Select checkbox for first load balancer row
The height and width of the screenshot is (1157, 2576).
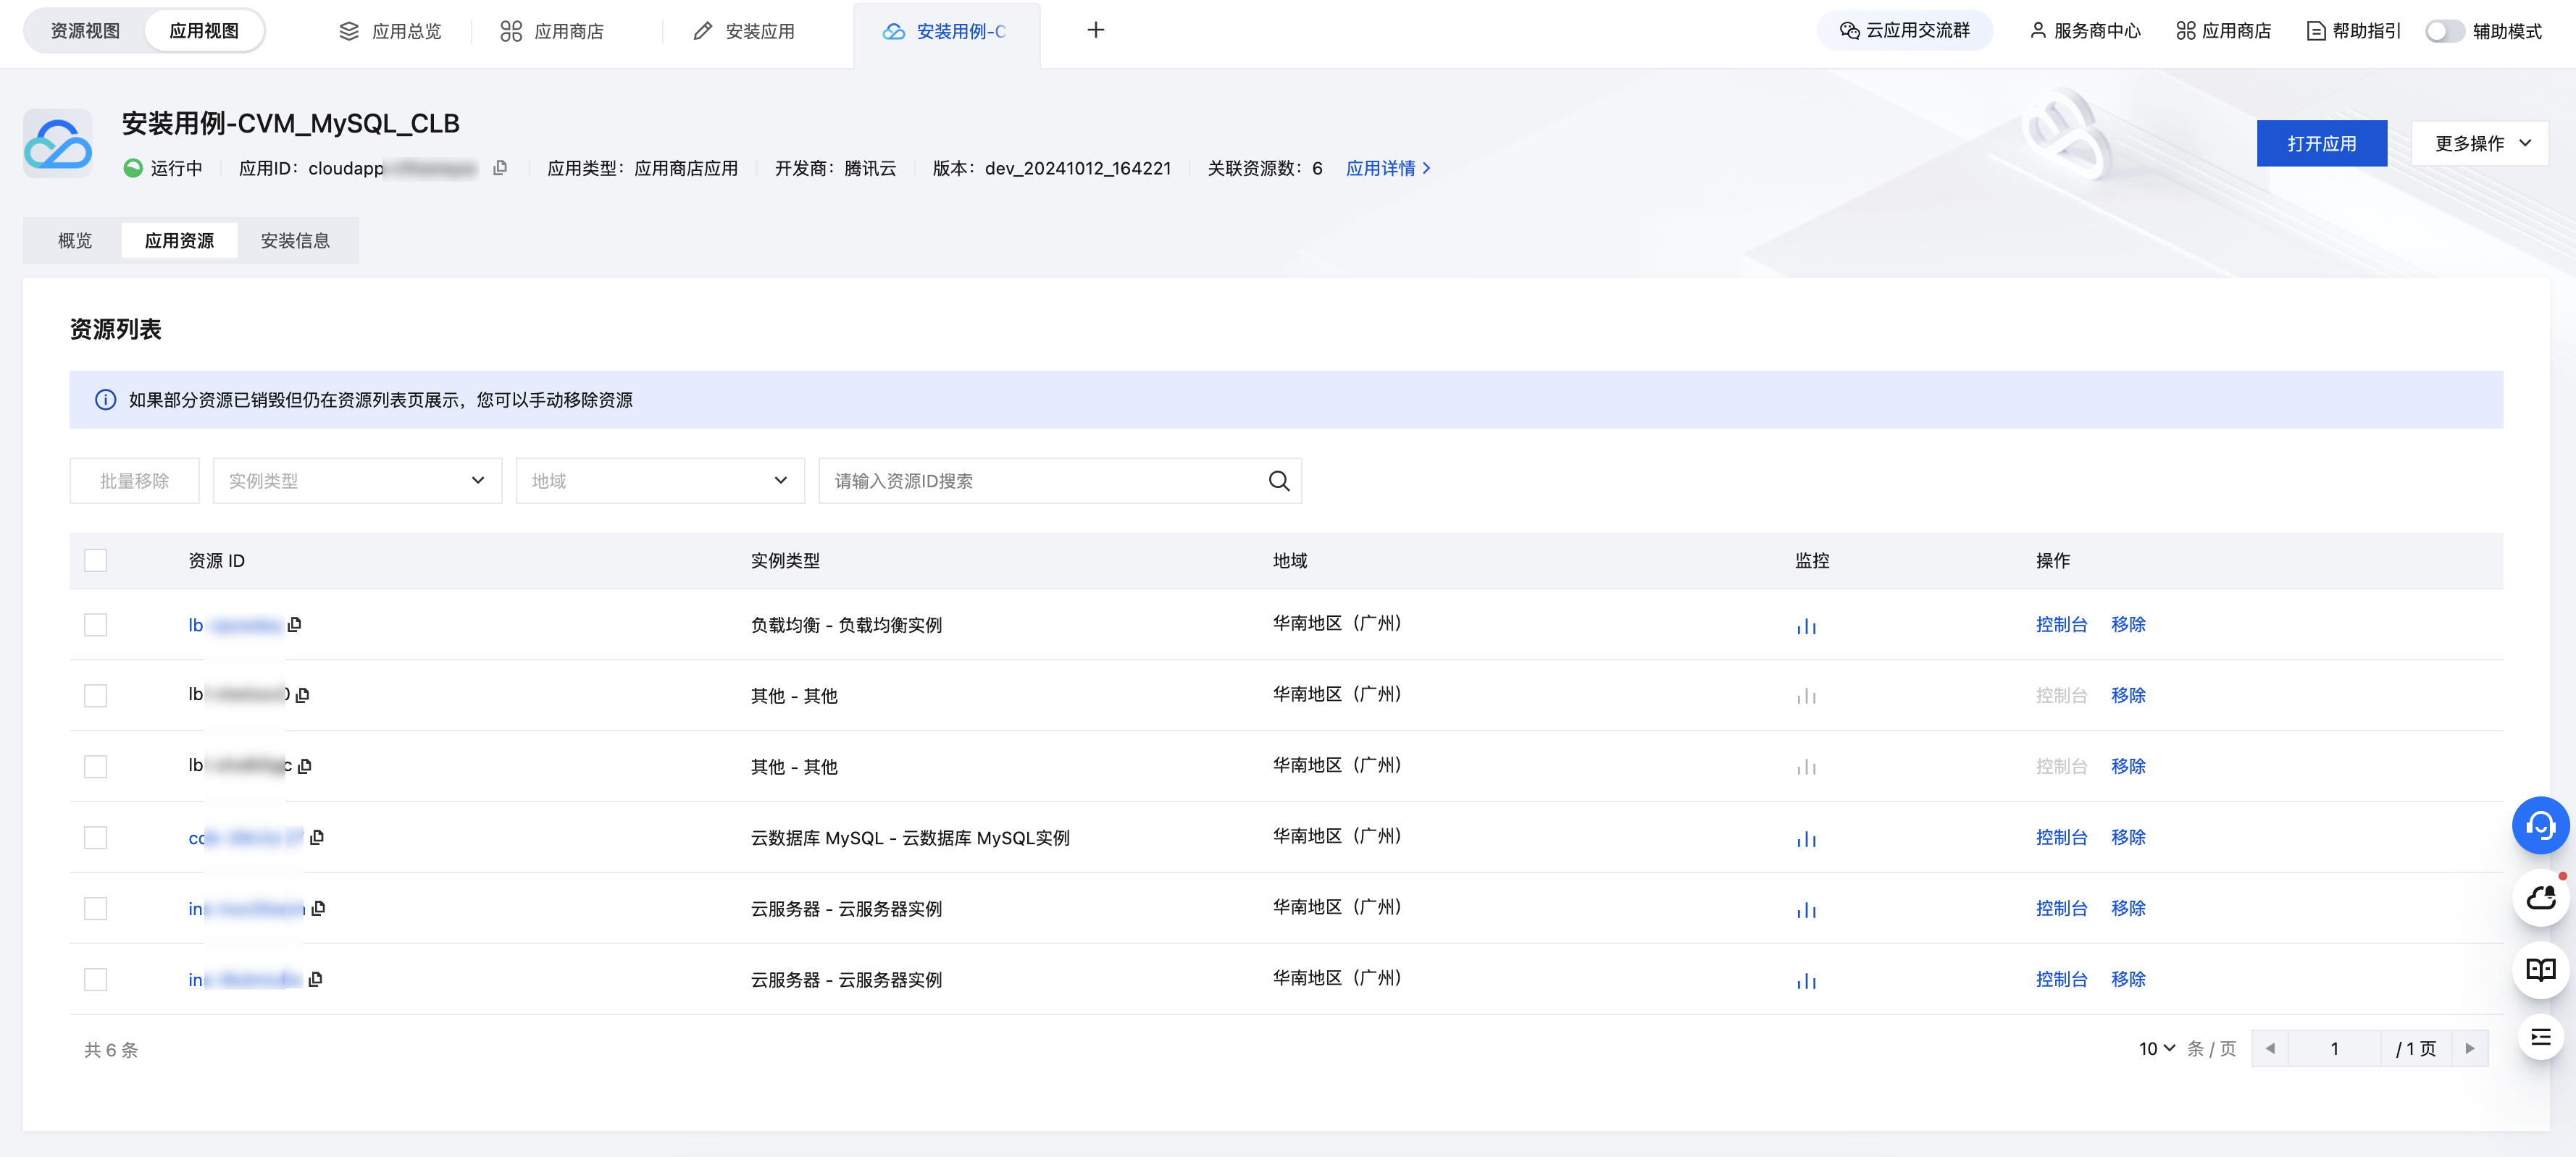click(95, 626)
